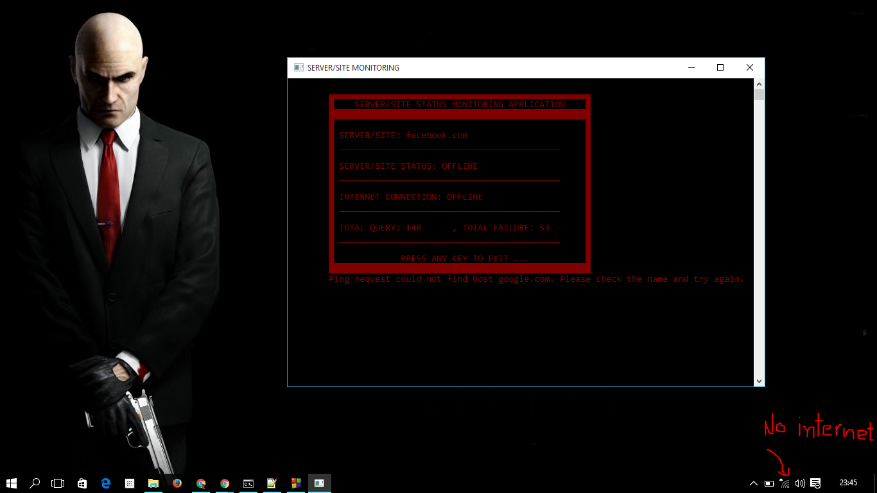The height and width of the screenshot is (493, 877).
Task: Click the console scrollbar up arrow
Action: coord(759,84)
